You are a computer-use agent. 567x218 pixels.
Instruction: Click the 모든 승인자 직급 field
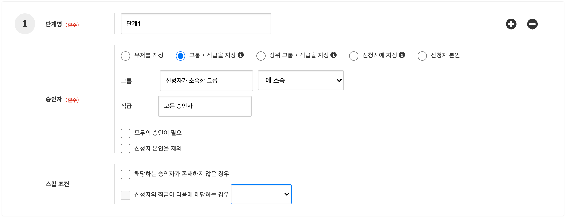coord(205,106)
